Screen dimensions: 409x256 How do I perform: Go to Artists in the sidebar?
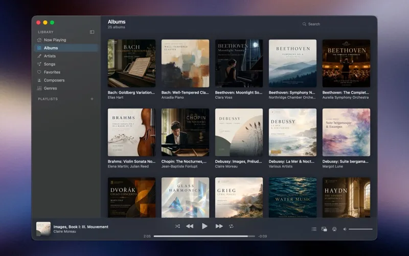(66, 56)
